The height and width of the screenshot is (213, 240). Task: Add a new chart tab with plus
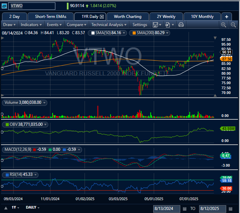pos(226,17)
